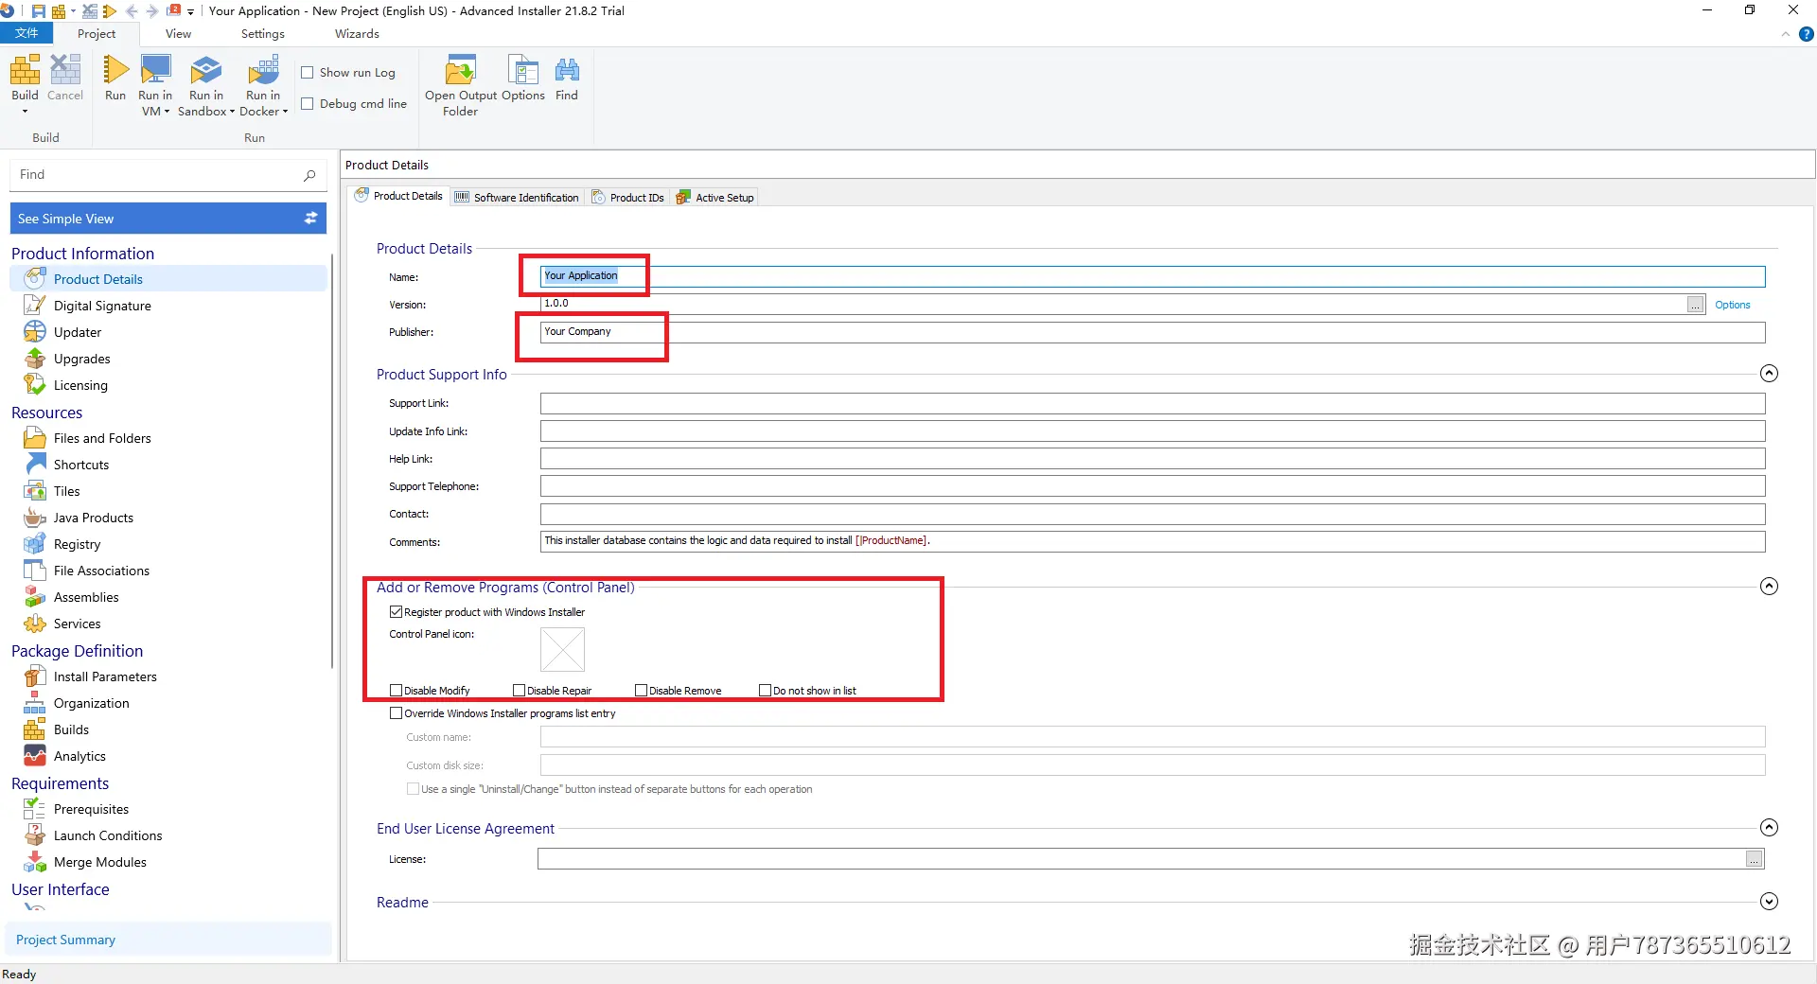The image size is (1817, 984).
Task: Click the Run in Sandbox icon
Action: pos(206,70)
